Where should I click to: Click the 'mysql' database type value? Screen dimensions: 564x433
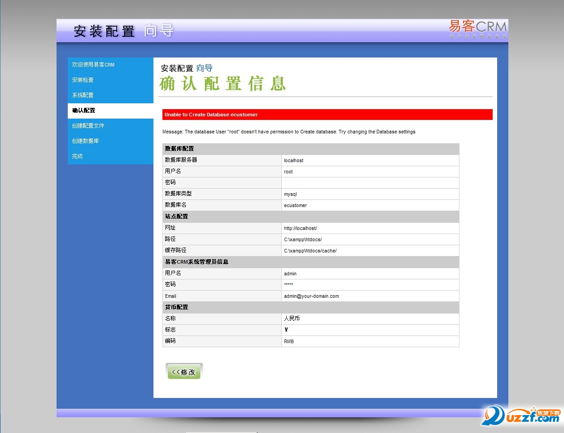click(290, 194)
